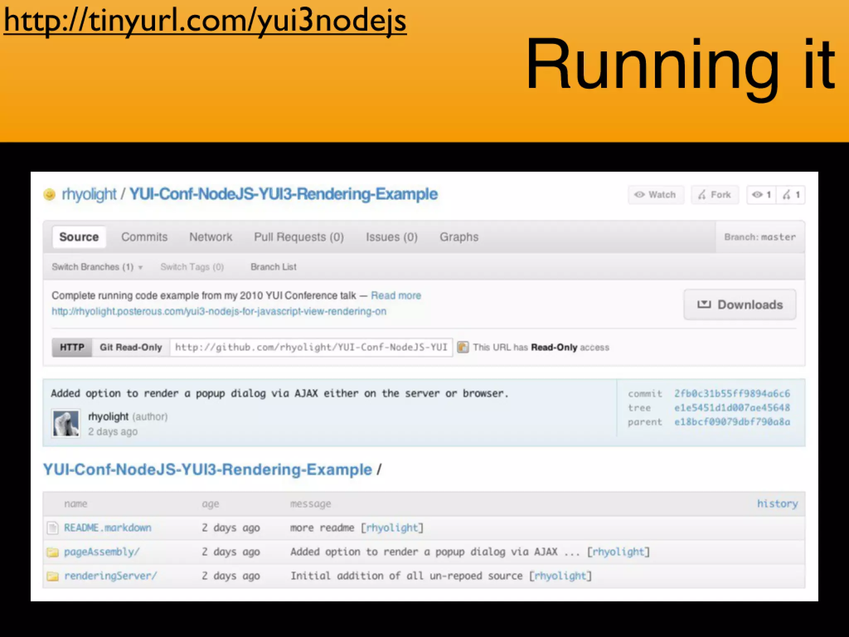Image resolution: width=849 pixels, height=637 pixels.
Task: Select Git Read-Only clone option
Action: click(x=131, y=347)
